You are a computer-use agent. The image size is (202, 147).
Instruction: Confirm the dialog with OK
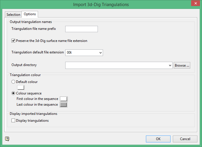tap(158, 139)
